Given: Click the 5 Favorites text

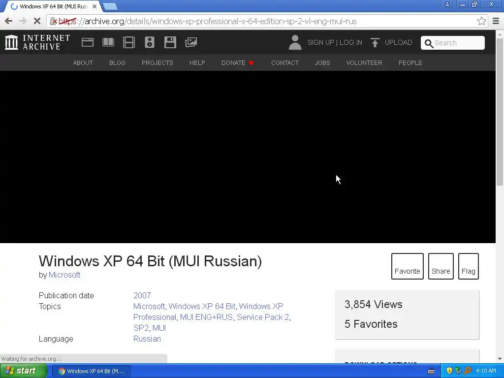Looking at the screenshot, I should (x=371, y=324).
